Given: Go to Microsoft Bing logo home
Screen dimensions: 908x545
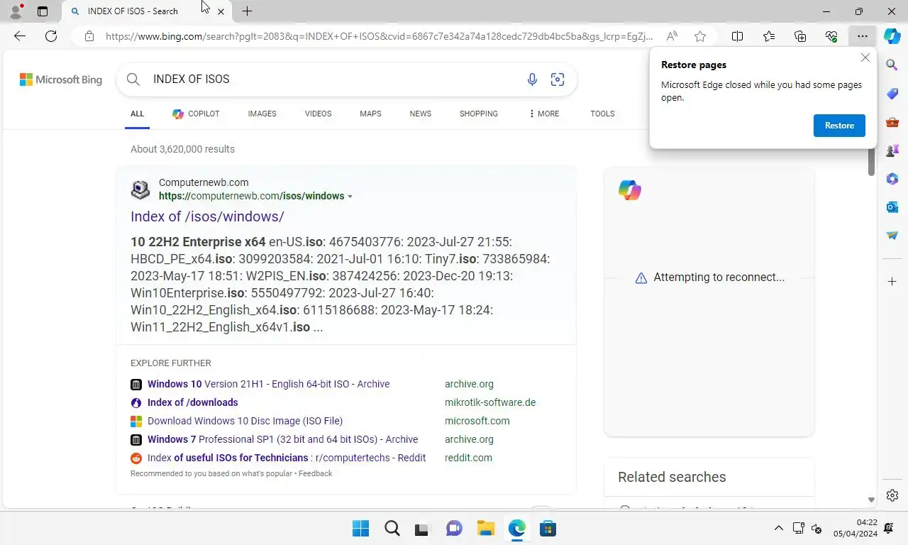Looking at the screenshot, I should [x=61, y=79].
